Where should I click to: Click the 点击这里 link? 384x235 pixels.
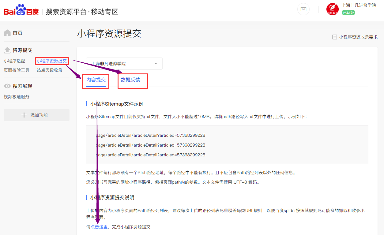click(99, 227)
